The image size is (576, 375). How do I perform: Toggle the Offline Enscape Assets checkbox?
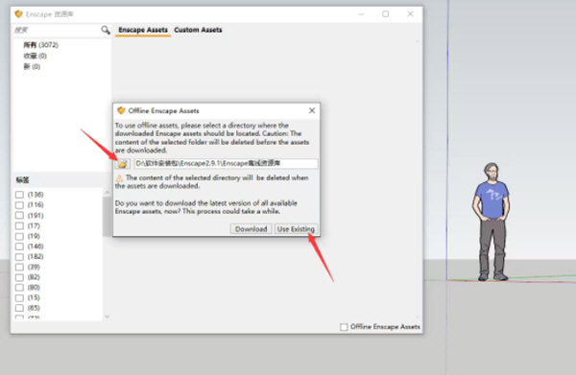[x=344, y=326]
